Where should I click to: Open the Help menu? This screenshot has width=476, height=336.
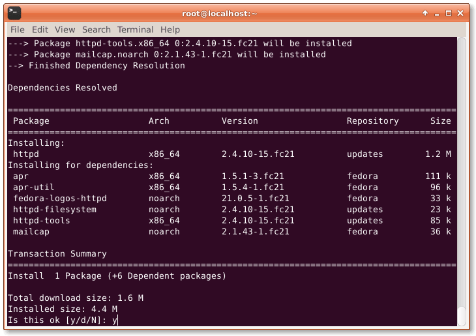[x=170, y=29]
